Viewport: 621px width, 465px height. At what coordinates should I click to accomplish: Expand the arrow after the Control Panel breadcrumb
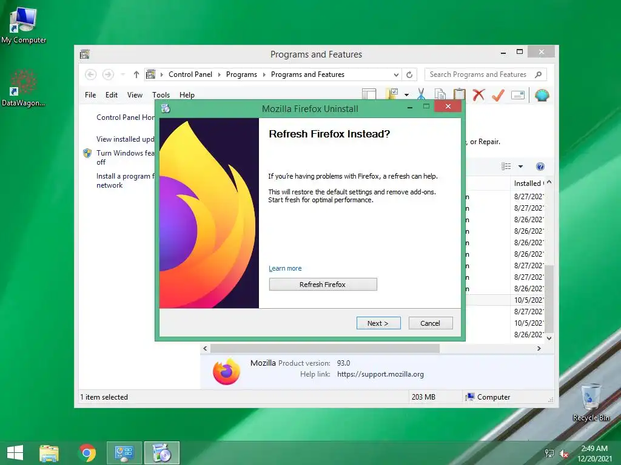pos(220,74)
